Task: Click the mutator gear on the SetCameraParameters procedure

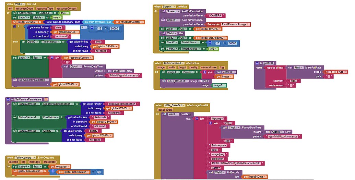Action: 8,99
